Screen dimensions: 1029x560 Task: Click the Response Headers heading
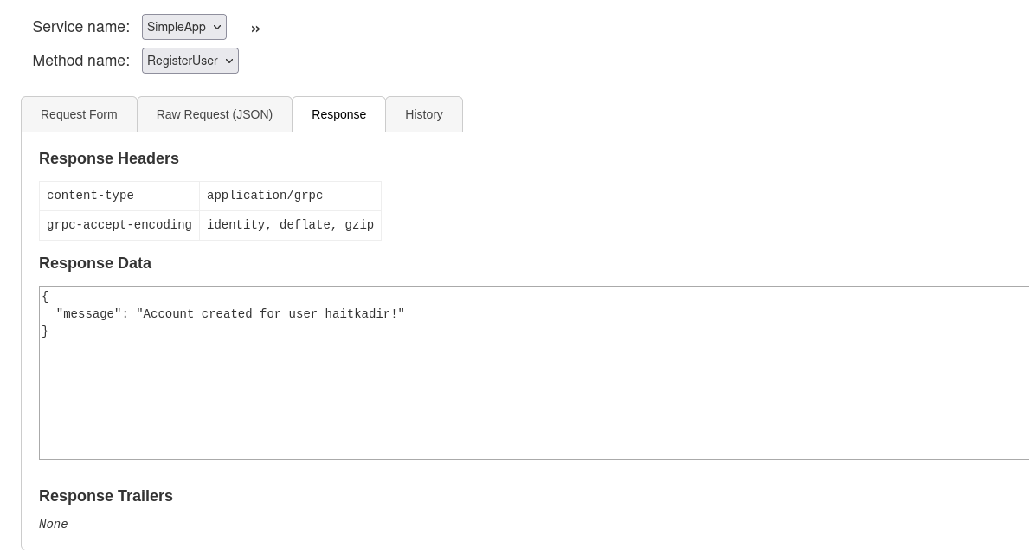(109, 158)
